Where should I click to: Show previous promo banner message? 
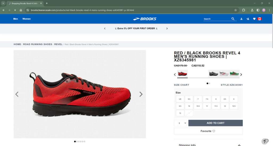[x=105, y=28]
